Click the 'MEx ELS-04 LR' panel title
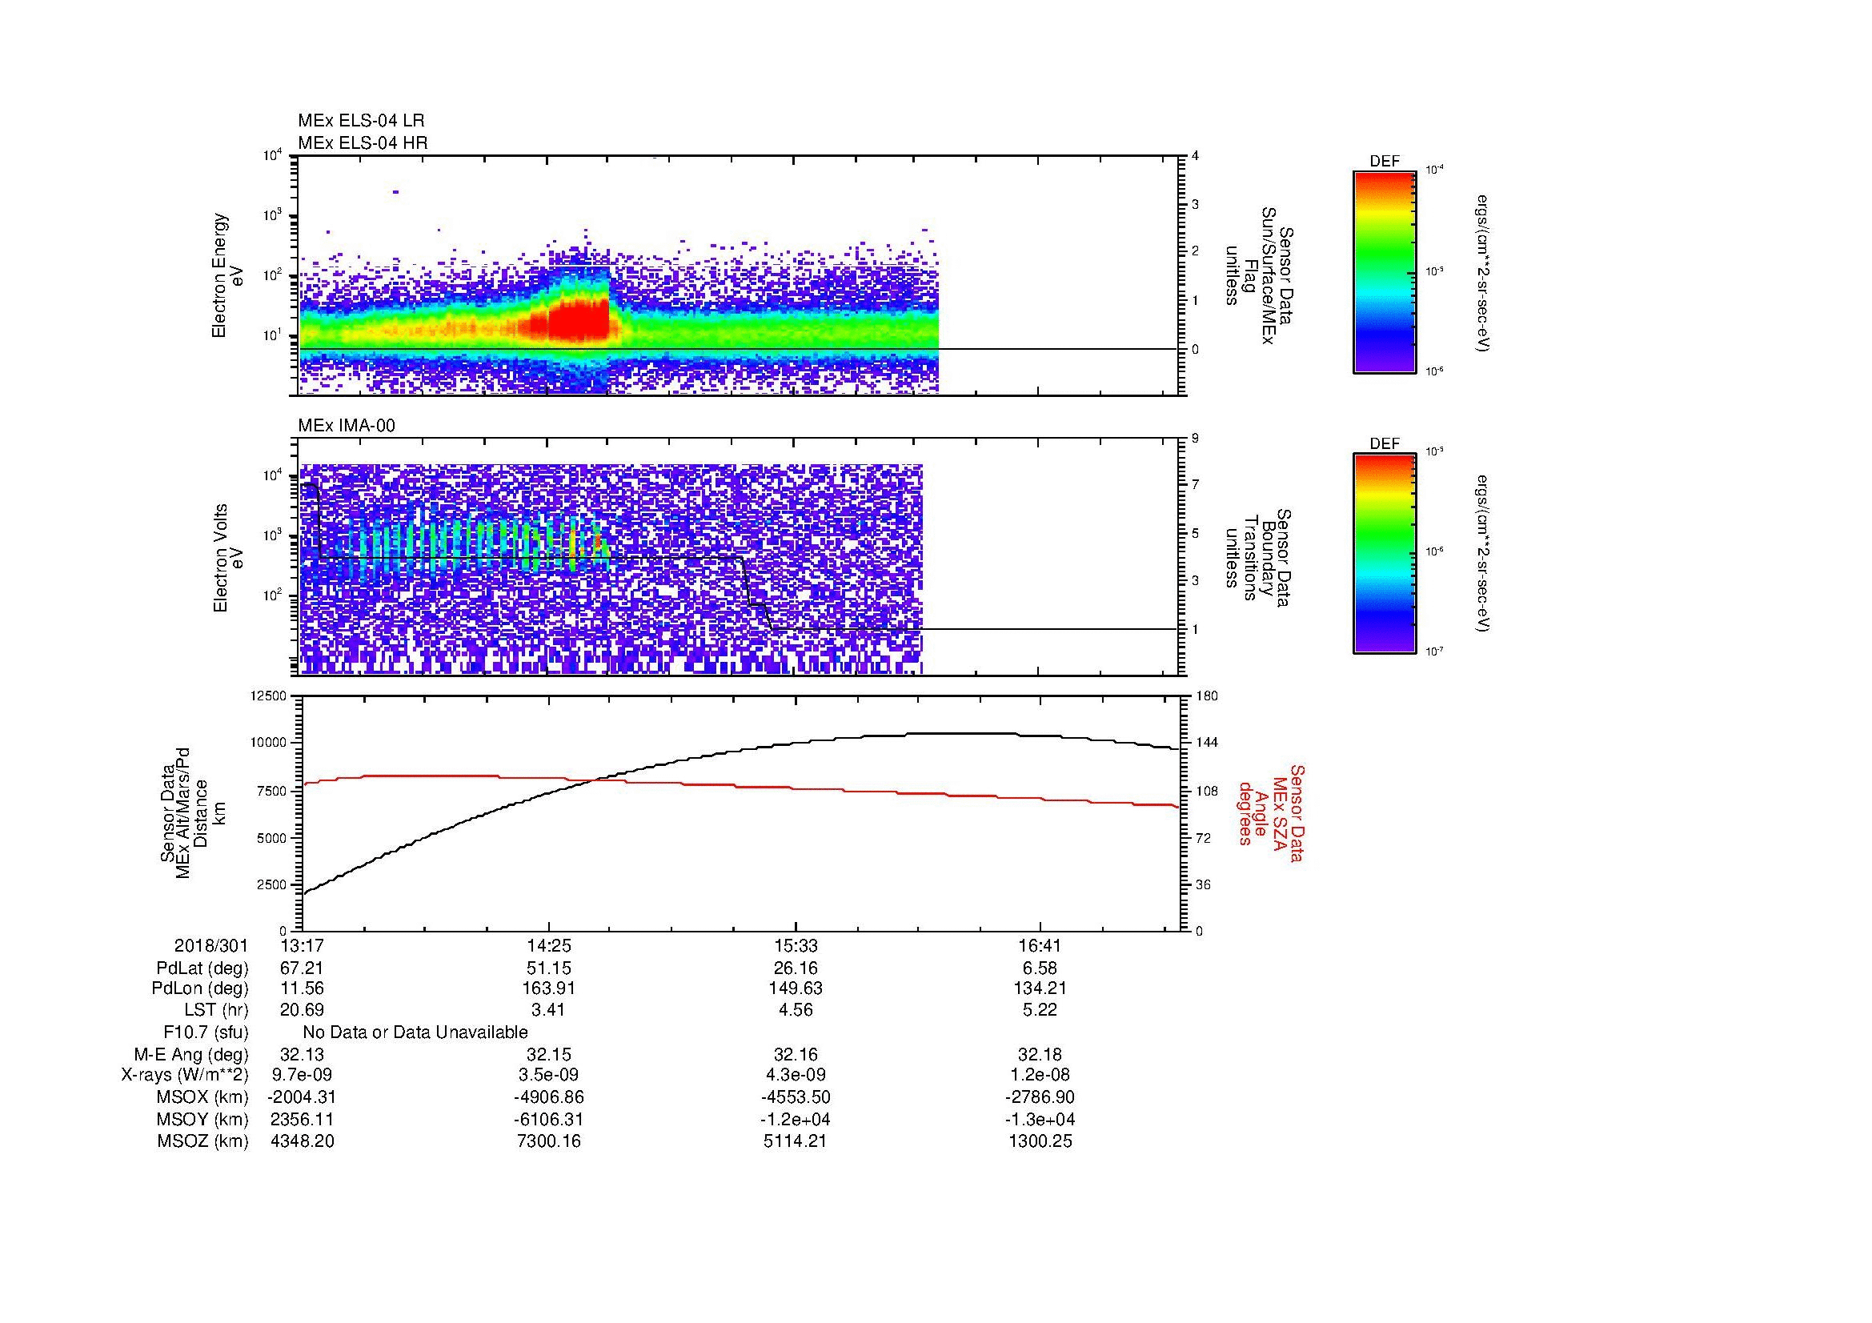Viewport: 1872px width, 1323px height. [x=361, y=121]
